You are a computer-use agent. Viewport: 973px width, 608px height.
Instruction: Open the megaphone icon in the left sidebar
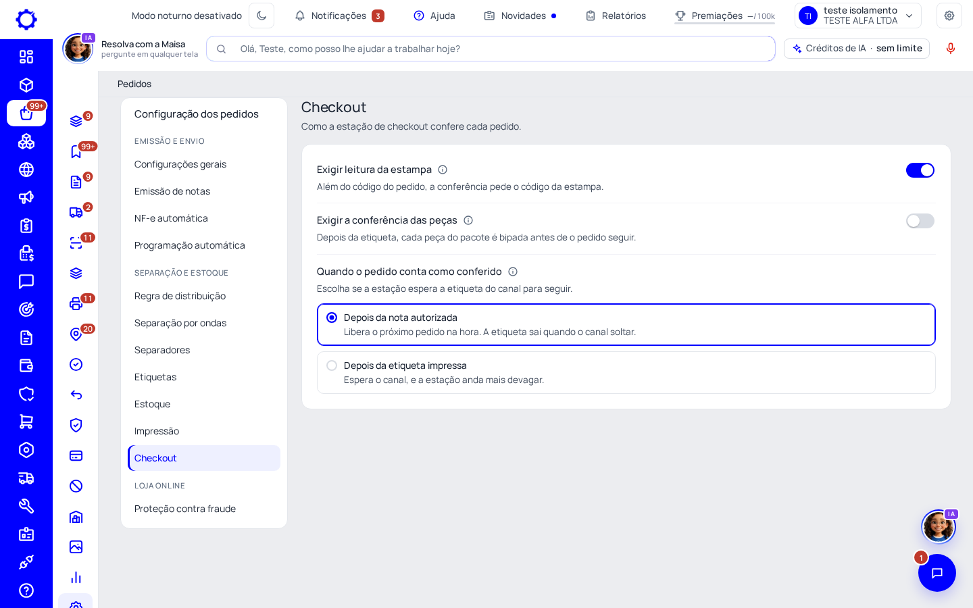(26, 197)
